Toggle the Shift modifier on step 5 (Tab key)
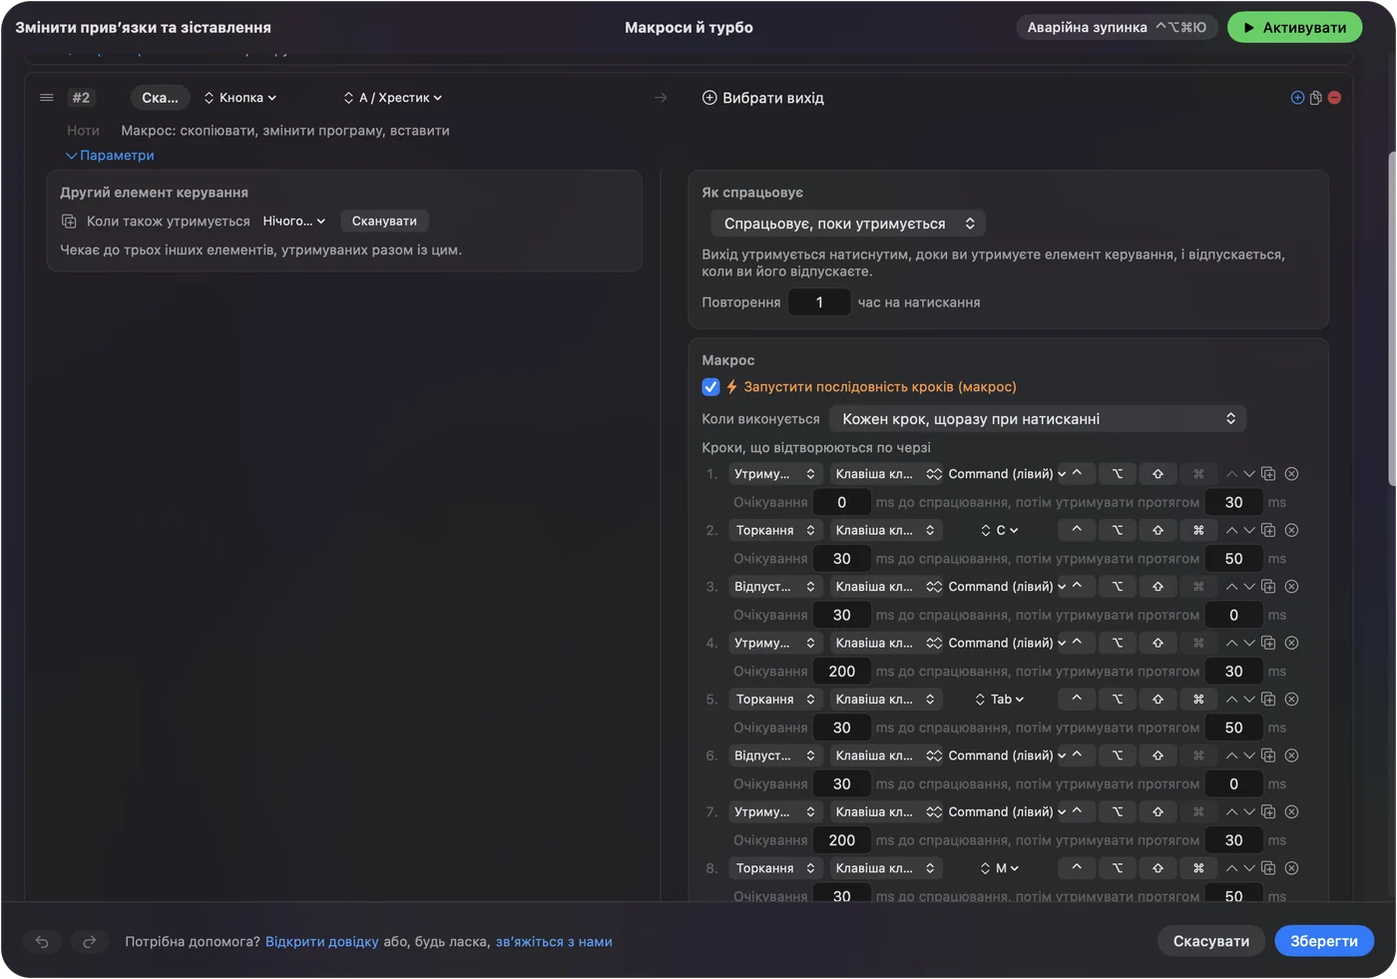 [x=1158, y=700]
